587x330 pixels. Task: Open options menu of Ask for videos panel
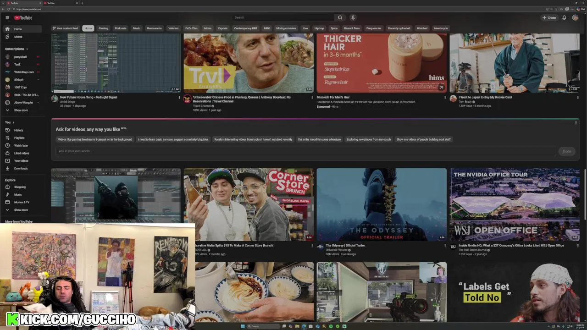pos(576,123)
